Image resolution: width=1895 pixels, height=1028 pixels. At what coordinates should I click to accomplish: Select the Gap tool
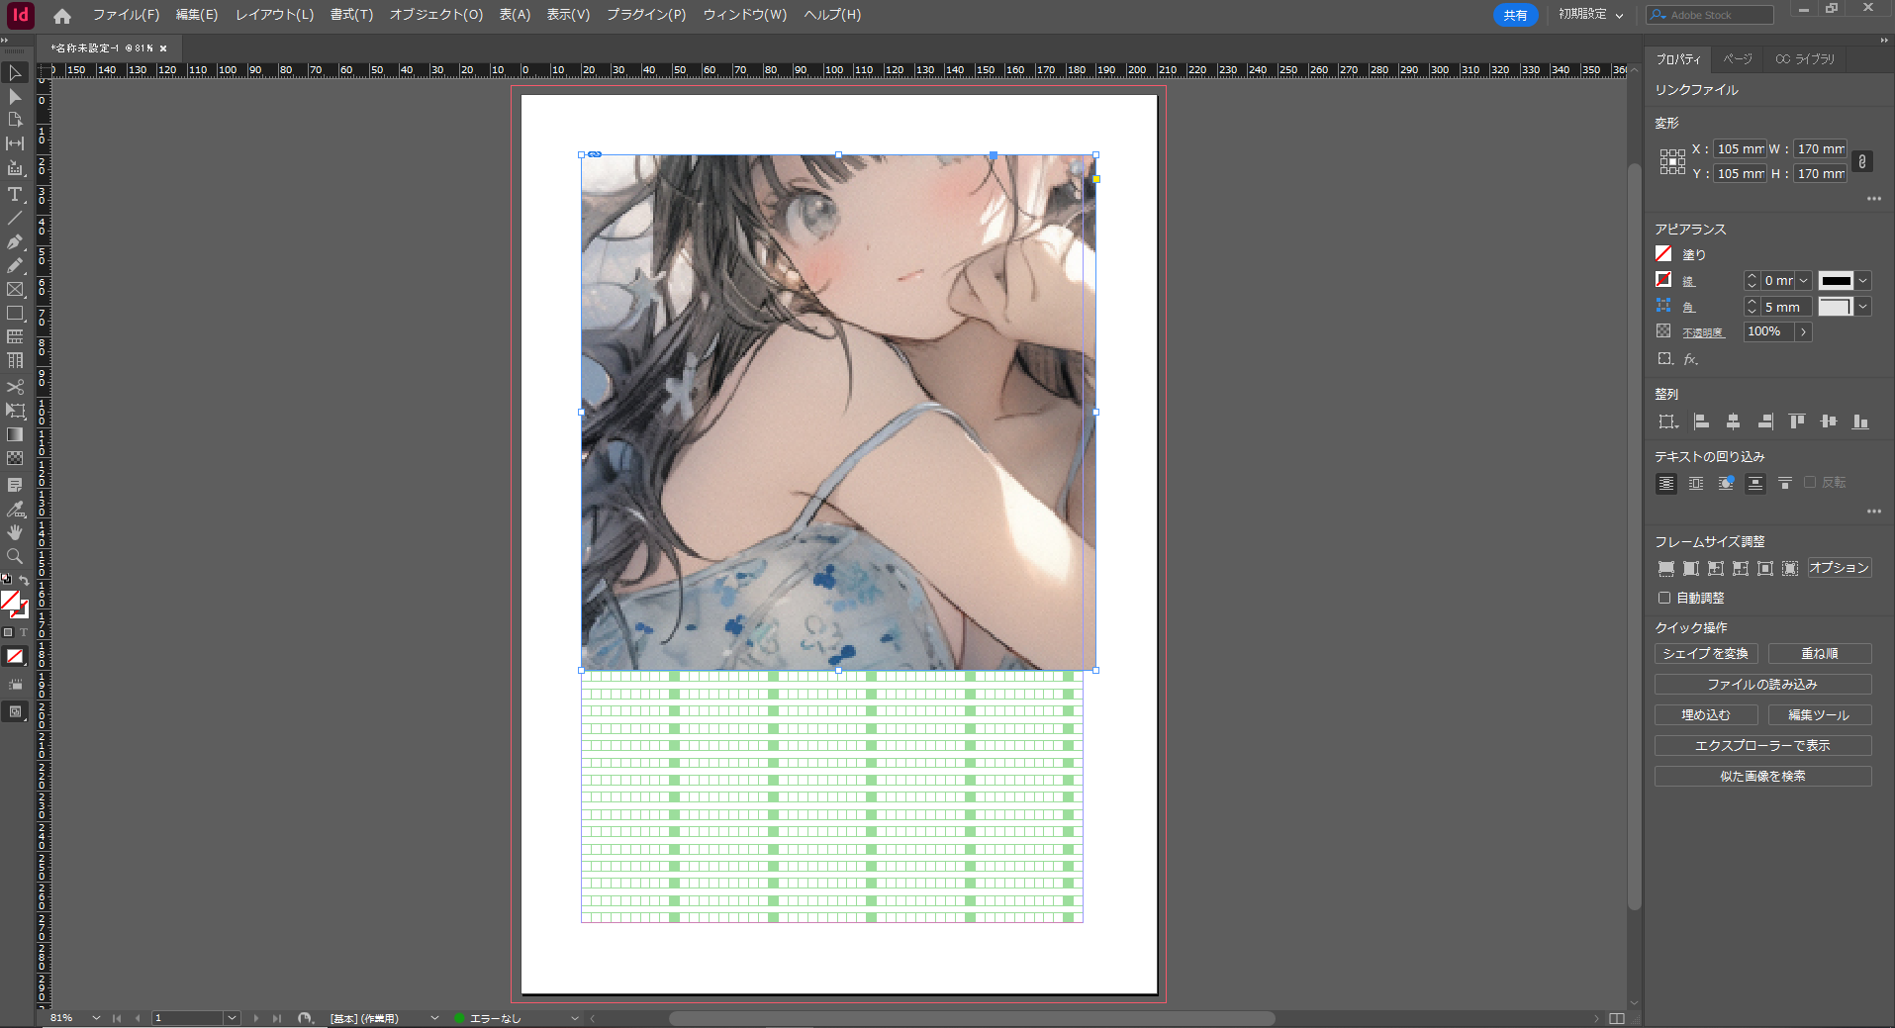coord(15,143)
